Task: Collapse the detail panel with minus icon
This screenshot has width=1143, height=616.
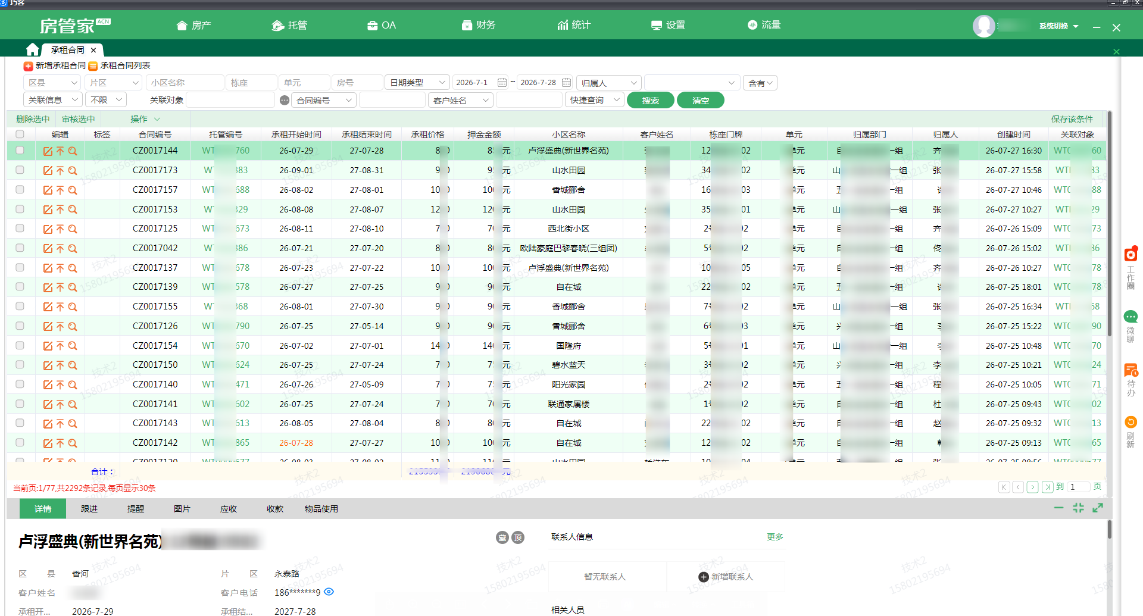Action: coord(1058,508)
